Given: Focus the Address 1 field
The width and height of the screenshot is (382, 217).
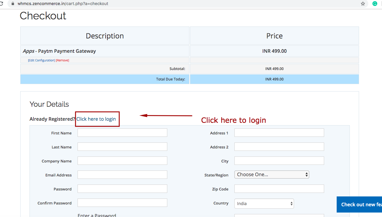Looking at the screenshot, I should click(x=279, y=133).
